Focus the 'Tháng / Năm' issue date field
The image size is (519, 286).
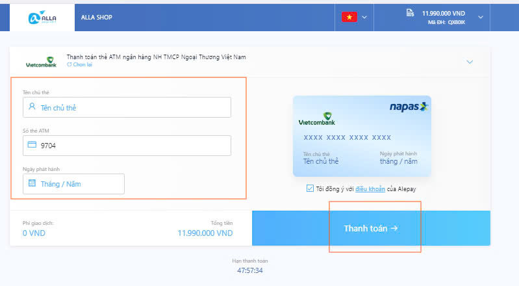pyautogui.click(x=73, y=184)
